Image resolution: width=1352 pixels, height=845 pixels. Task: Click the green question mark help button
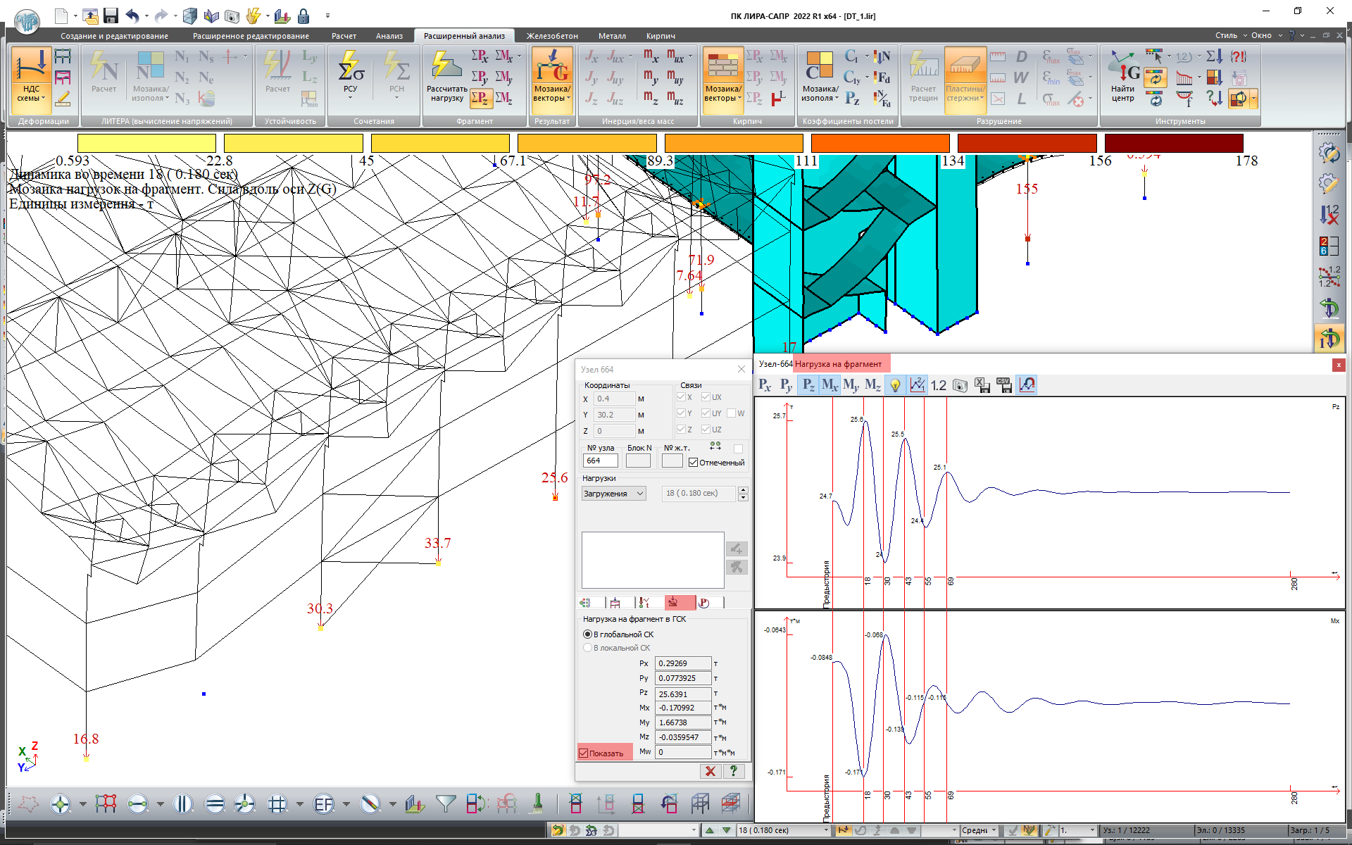pos(734,771)
